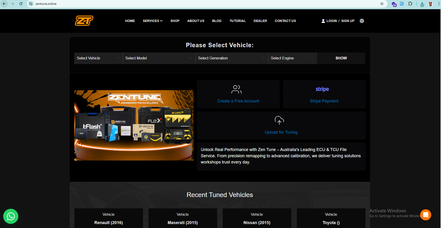Bookmark this page with the star icon
Screen dimensions: 441x228
tap(382, 4)
